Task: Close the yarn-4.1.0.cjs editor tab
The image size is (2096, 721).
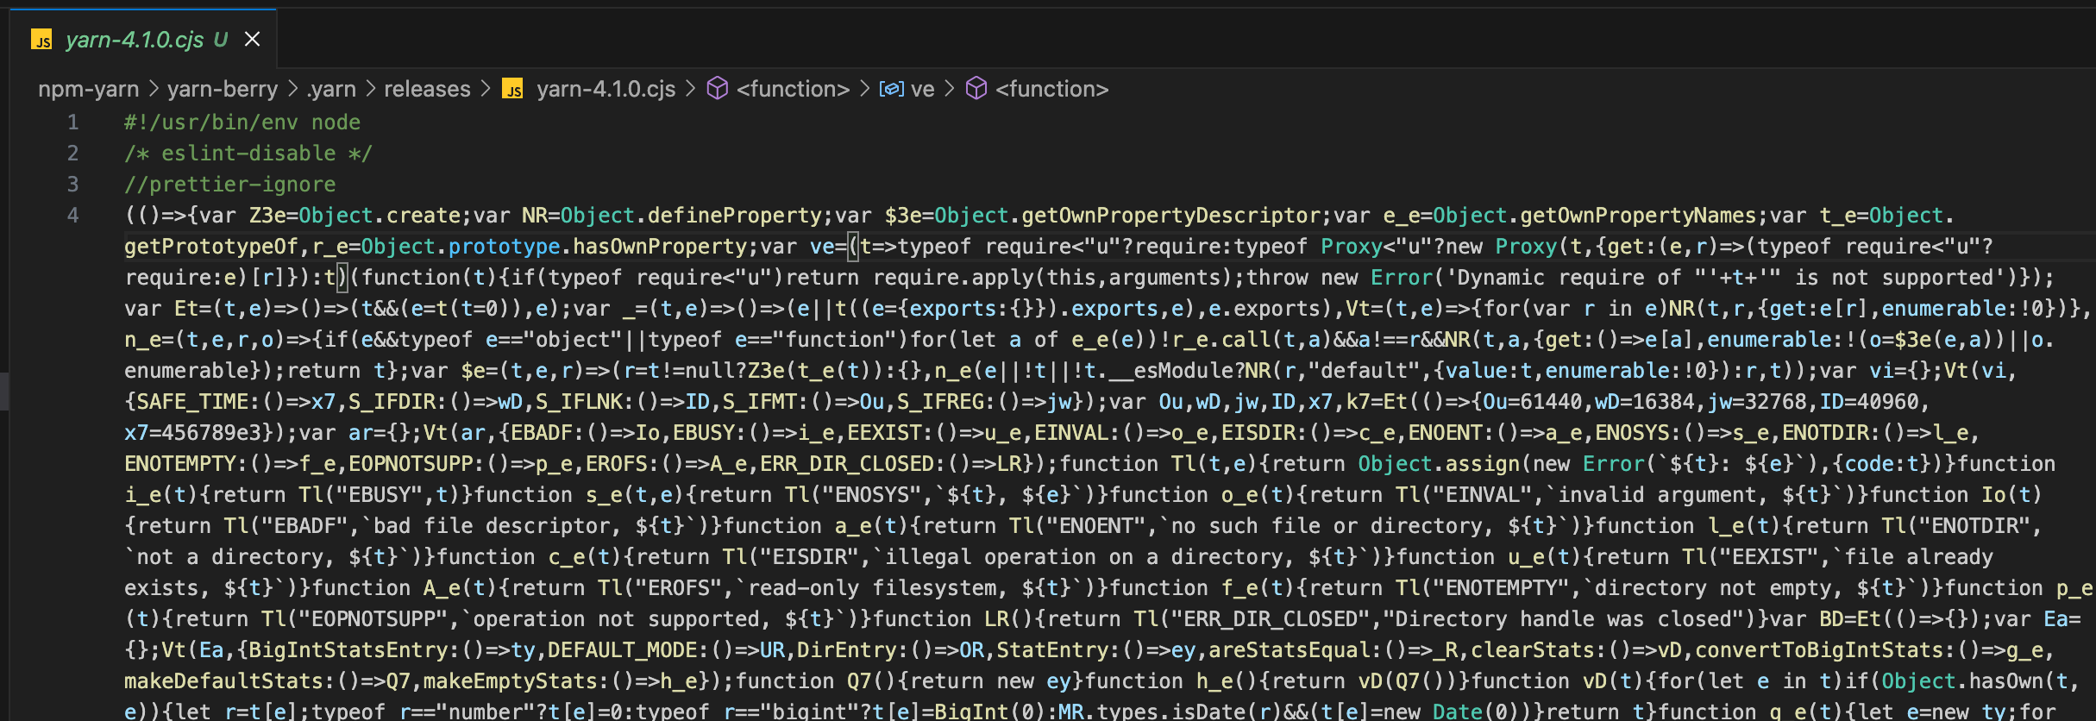Action: click(x=252, y=39)
